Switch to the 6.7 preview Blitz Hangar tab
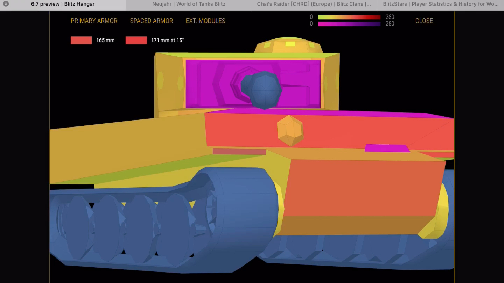 point(63,5)
